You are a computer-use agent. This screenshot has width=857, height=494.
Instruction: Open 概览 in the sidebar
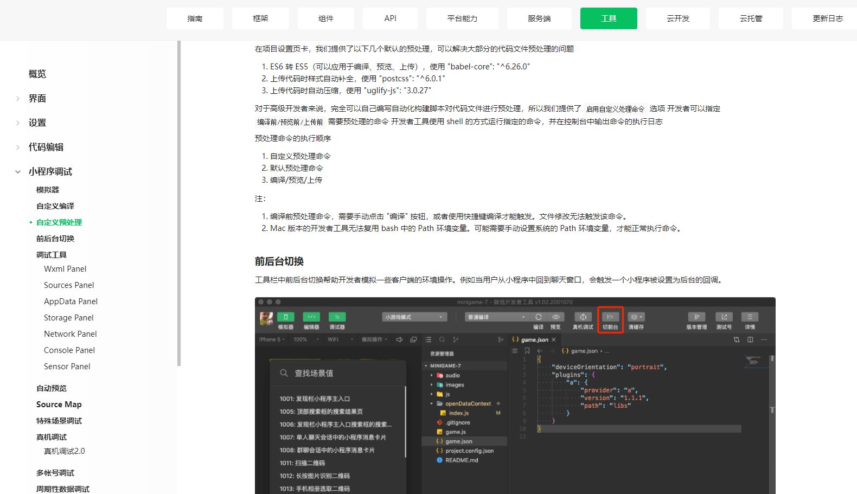[37, 74]
